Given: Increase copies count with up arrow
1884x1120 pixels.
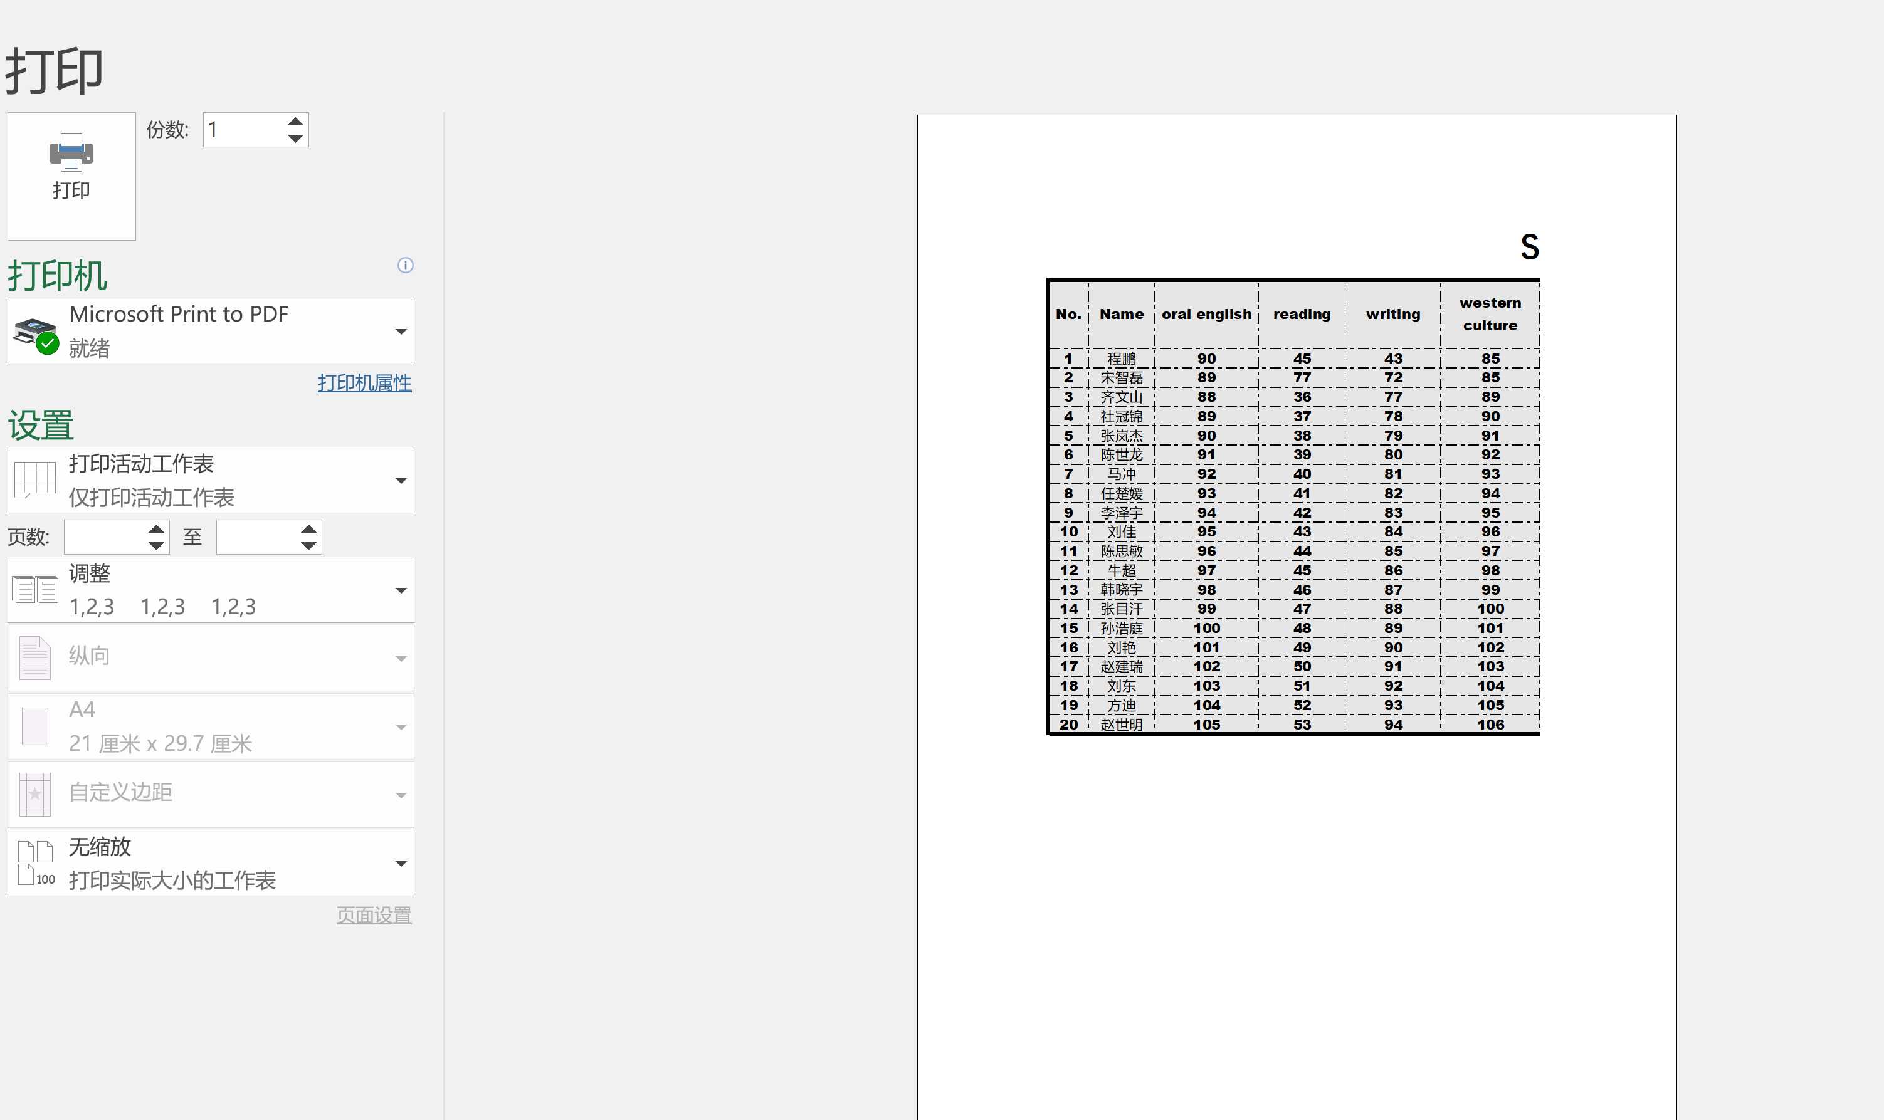Looking at the screenshot, I should click(295, 122).
